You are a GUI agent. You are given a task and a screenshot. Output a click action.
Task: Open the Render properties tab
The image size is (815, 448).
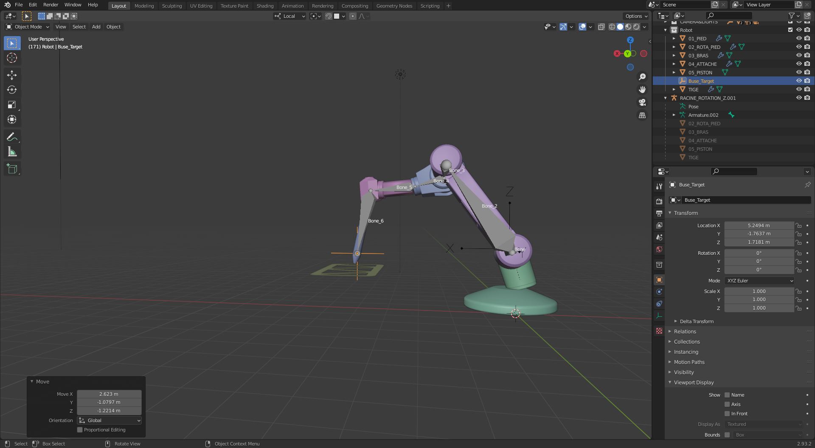click(x=659, y=201)
